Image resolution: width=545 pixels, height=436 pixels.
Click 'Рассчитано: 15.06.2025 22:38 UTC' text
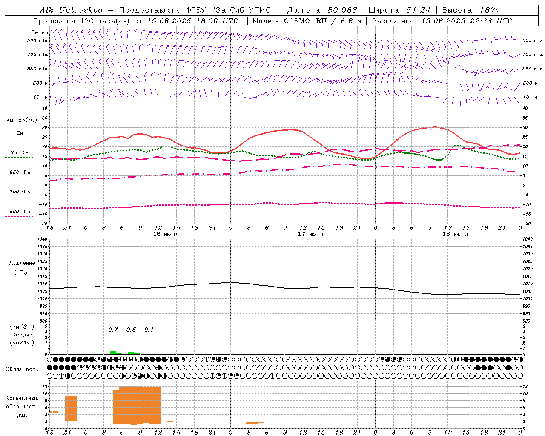coord(442,21)
